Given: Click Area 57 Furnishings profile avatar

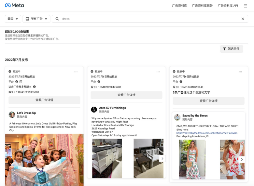Looking at the screenshot, I should [94, 110].
